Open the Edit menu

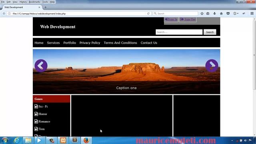pyautogui.click(x=8, y=2)
